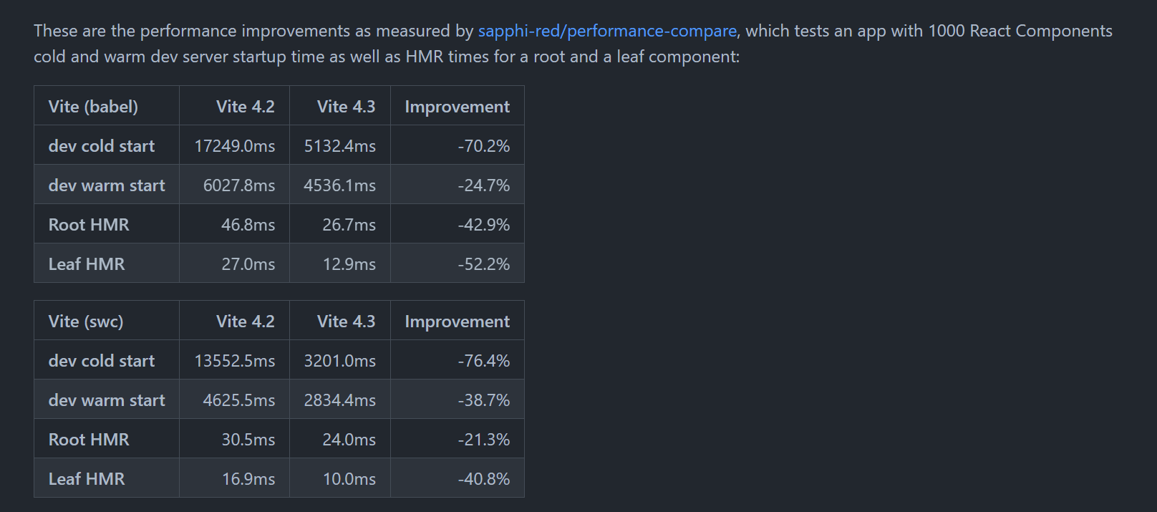Select the 12.9ms Leaf HMR cell
This screenshot has width=1157, height=512.
coord(349,264)
